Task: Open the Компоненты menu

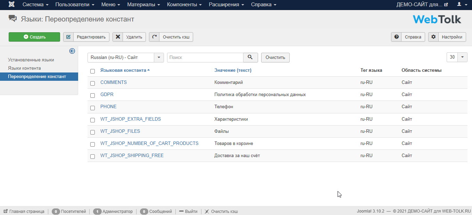Action: (x=184, y=5)
